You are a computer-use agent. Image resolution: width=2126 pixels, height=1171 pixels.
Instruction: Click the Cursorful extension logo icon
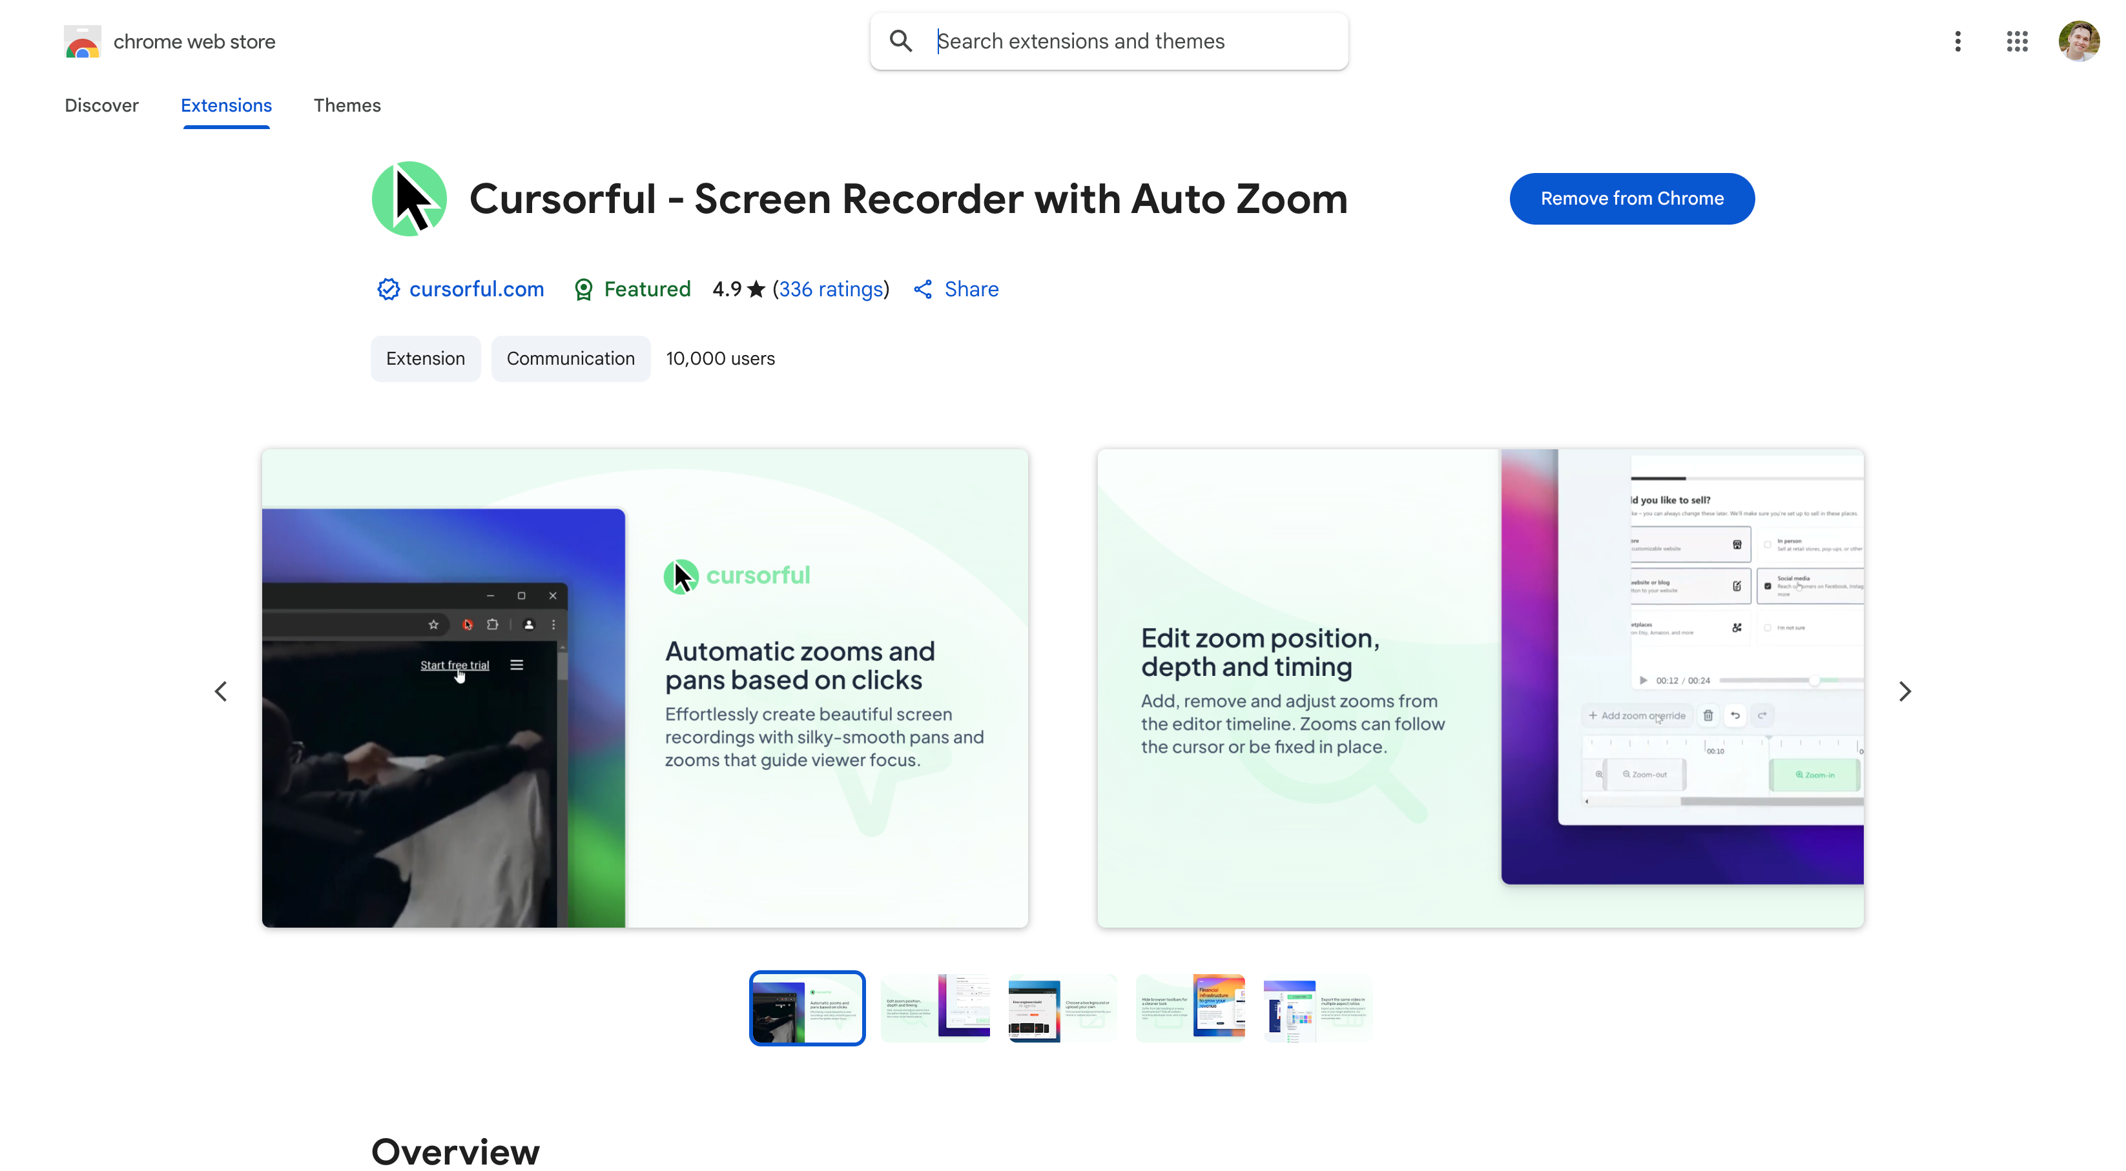click(409, 199)
